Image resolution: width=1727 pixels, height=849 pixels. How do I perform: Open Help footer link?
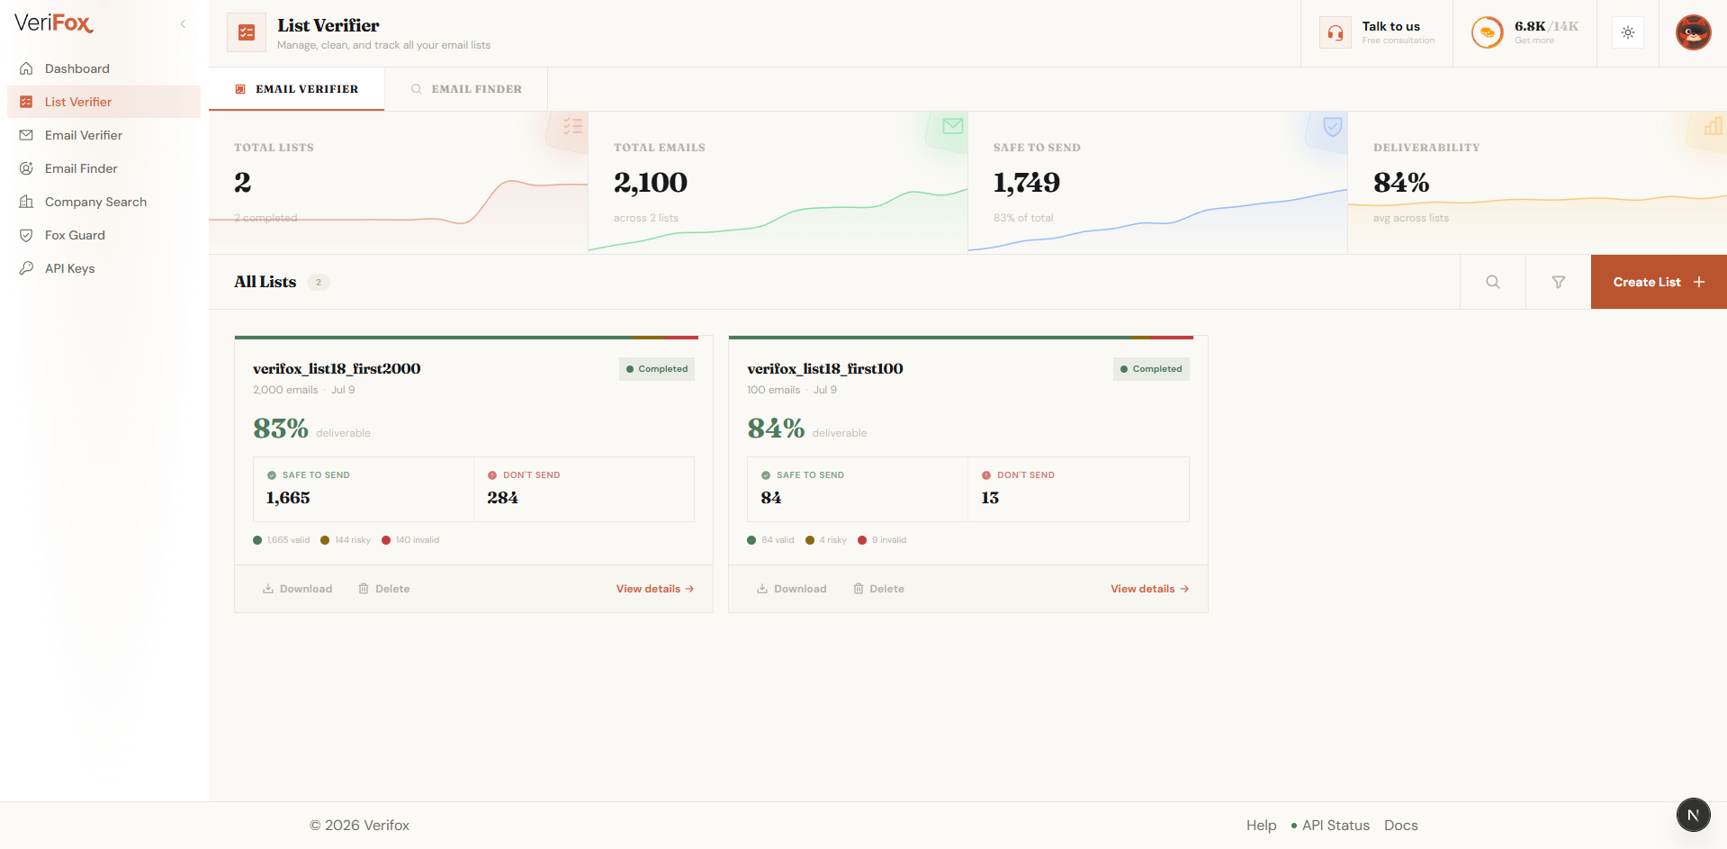(x=1261, y=826)
